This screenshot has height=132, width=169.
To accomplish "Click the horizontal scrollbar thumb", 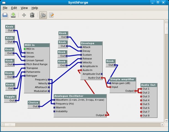I will coord(10,125).
